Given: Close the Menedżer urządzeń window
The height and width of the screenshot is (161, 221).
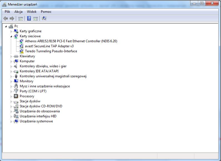Looking at the screenshot, I should (212, 3).
